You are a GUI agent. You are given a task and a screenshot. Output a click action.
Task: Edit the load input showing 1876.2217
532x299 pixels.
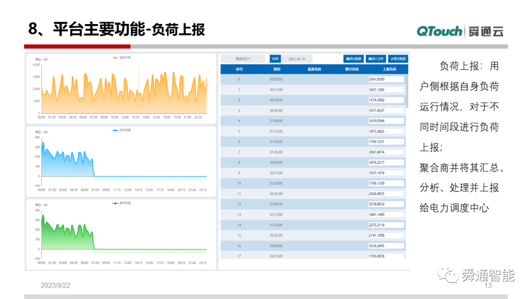386,163
